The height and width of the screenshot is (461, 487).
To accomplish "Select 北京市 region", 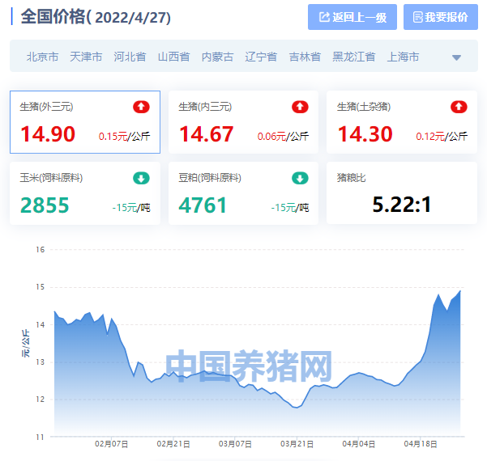I will coord(43,57).
